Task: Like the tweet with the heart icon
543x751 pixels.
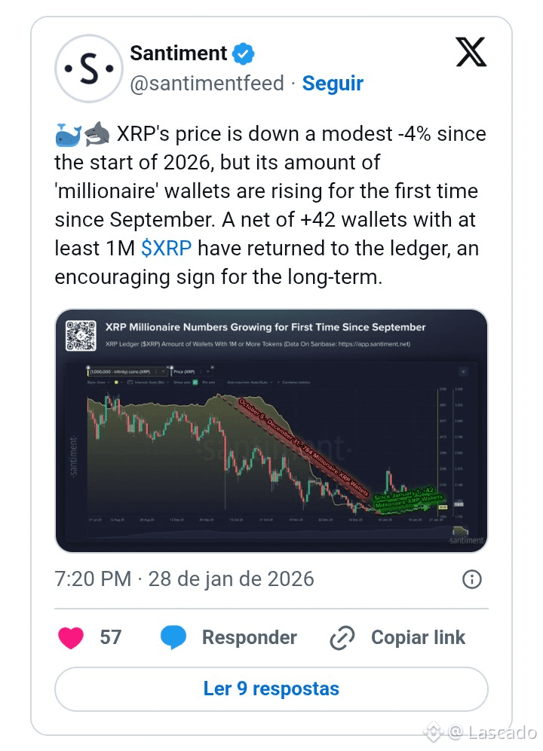Action: pos(71,637)
